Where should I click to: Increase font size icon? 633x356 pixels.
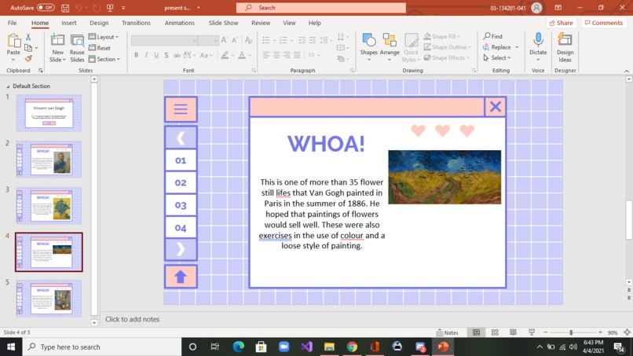point(224,39)
